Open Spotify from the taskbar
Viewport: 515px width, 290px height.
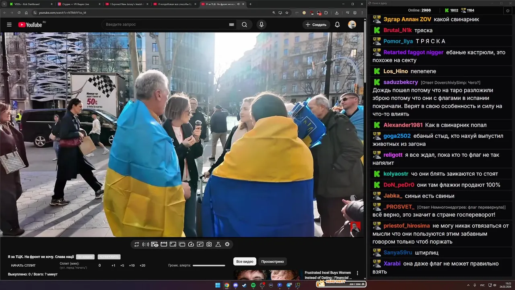click(x=253, y=285)
